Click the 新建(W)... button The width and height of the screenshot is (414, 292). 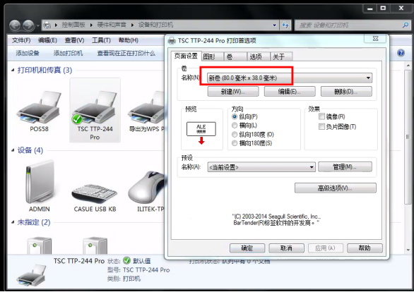(233, 92)
